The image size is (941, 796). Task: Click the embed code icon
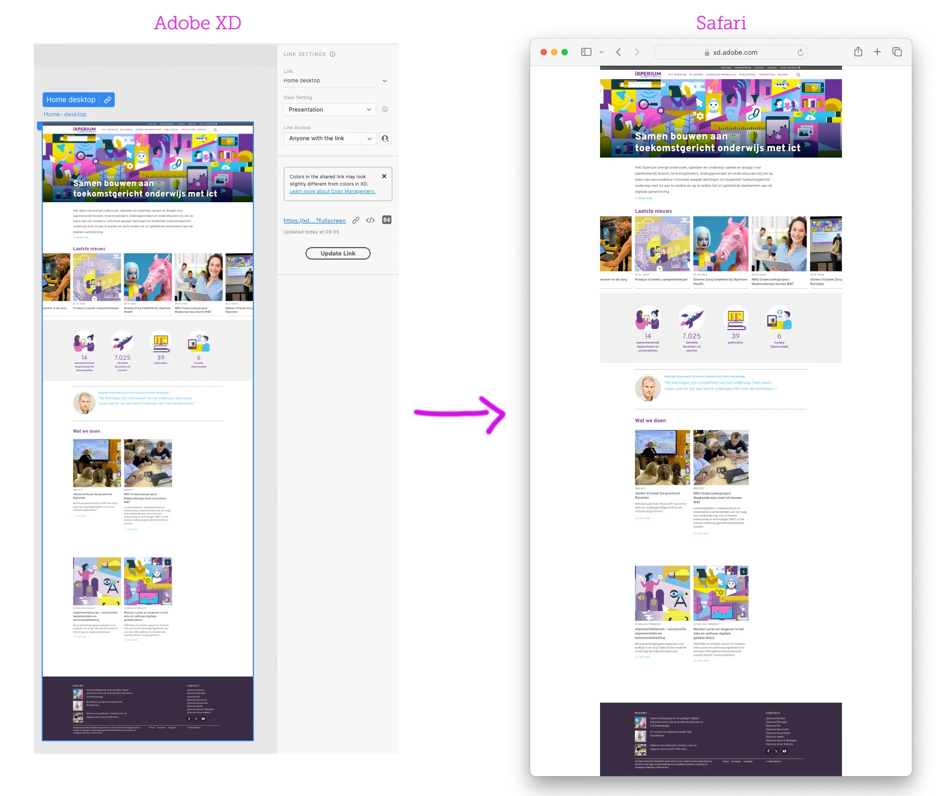click(x=371, y=220)
